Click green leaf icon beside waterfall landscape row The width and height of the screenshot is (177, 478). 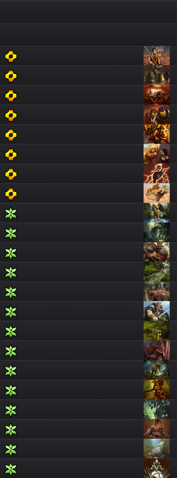pos(11,273)
